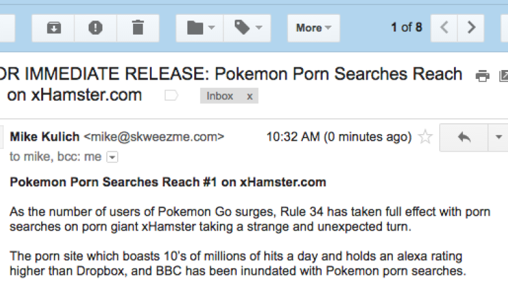Viewport: 508px width, 289px height.
Task: Open the Labels tag dropdown
Action: pyautogui.click(x=248, y=28)
